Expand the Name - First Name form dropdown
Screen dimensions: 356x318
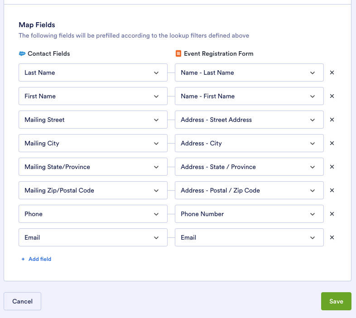[249, 96]
